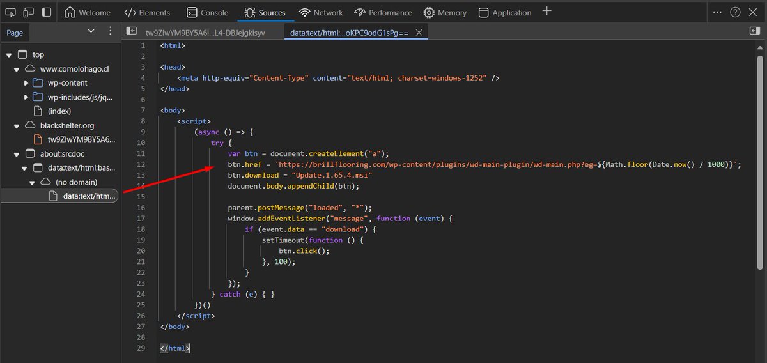
Task: Click the brillflooring.com URL string in code
Action: (x=507, y=165)
